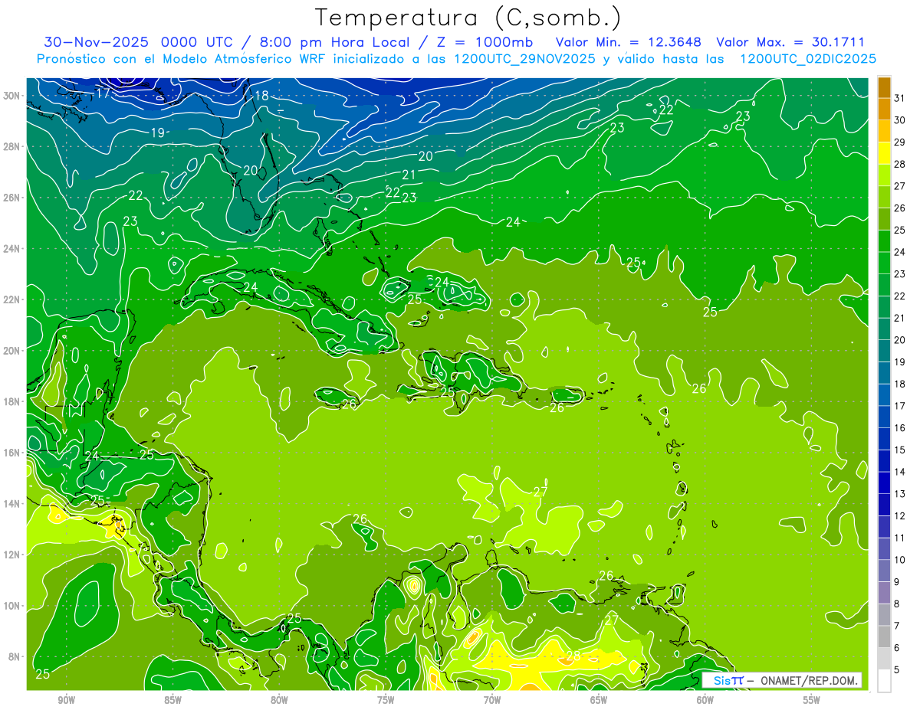The width and height of the screenshot is (920, 710).
Task: Click the '10N' latitude axis label
Action: click(12, 606)
